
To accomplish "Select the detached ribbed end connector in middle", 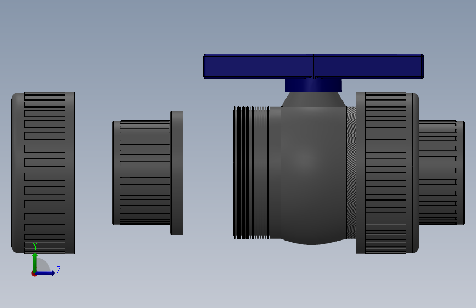I will coord(148,173).
